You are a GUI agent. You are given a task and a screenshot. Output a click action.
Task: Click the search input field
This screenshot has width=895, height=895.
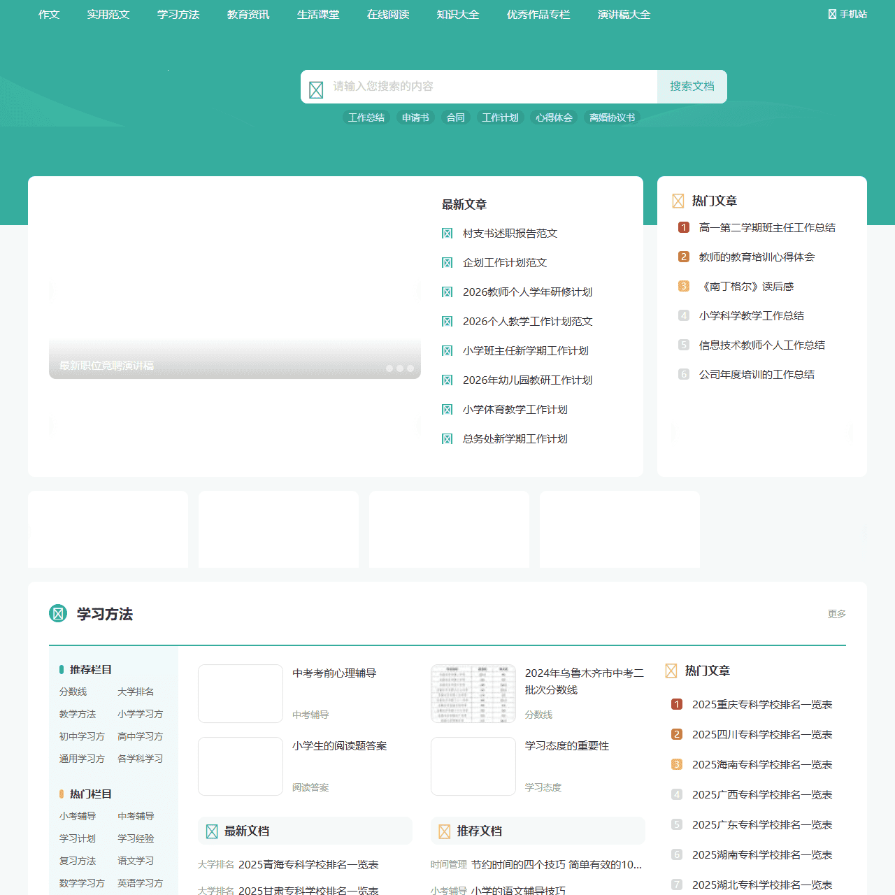489,87
